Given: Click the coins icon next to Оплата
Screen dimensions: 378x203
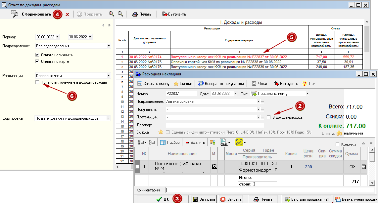Looking at the screenshot, I should click(339, 133).
